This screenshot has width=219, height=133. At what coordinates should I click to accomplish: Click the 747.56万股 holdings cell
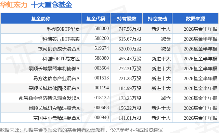pos(130,29)
